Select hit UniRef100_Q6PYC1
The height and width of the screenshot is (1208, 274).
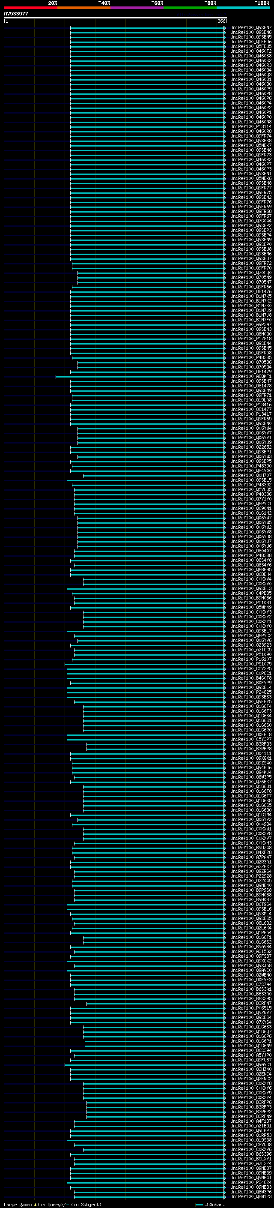tap(251, 504)
